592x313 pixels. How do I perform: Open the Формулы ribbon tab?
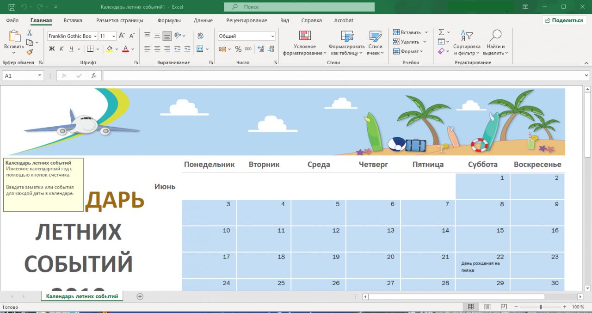[x=169, y=20]
